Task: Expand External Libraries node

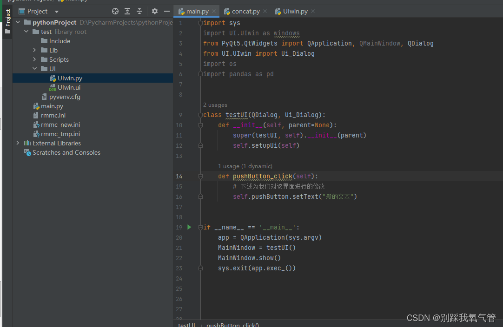Action: [x=18, y=143]
